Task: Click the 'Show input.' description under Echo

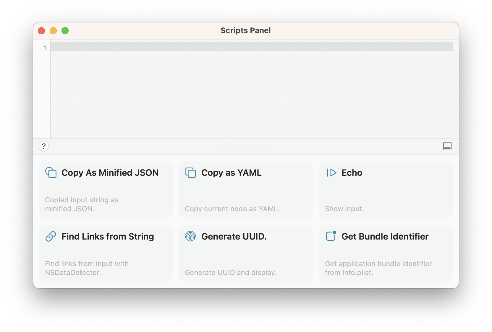Action: (x=344, y=209)
